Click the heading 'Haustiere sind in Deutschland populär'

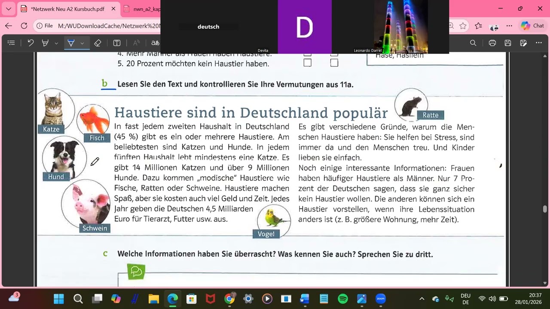tap(251, 112)
